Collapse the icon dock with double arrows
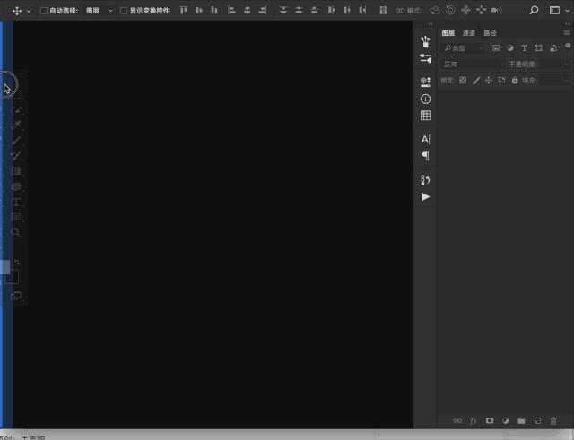Image resolution: width=574 pixels, height=440 pixels. click(x=430, y=24)
